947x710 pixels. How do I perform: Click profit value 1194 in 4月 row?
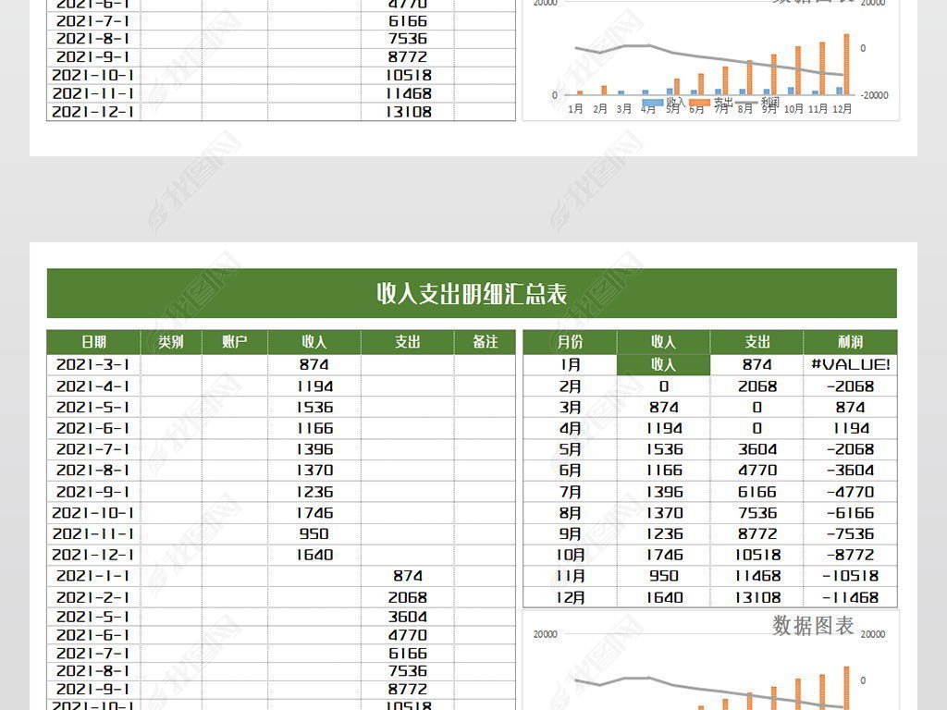click(851, 428)
